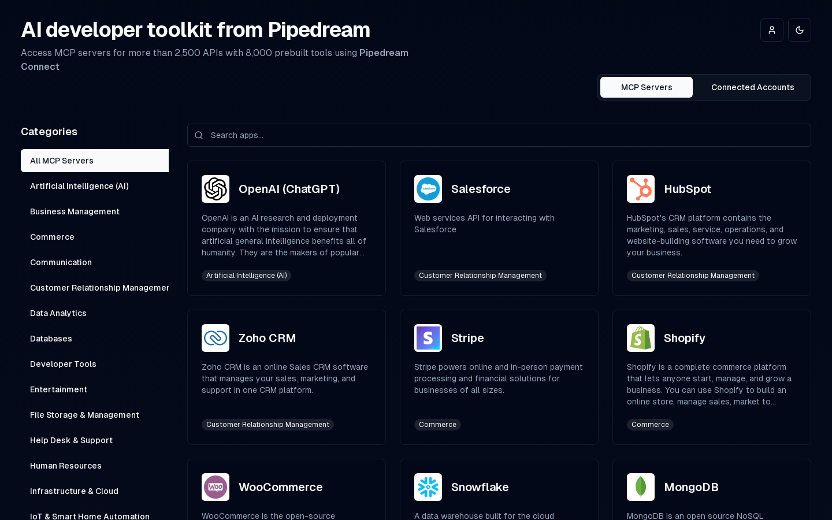Select the Shopify bag icon

[641, 338]
